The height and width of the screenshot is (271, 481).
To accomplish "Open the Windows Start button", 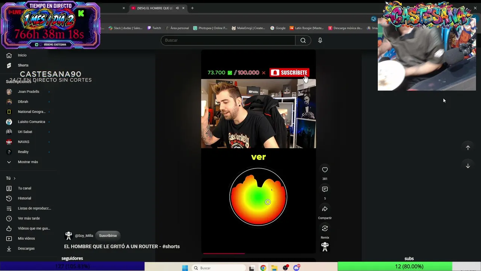I will point(185,268).
